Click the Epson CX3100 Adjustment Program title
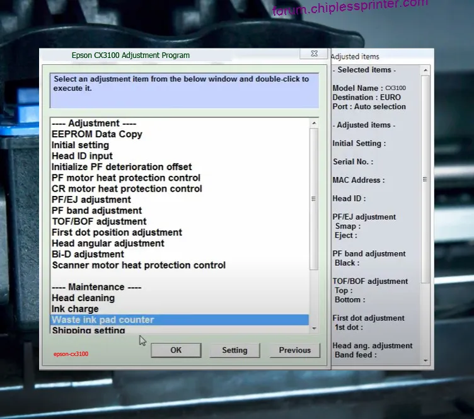 [130, 55]
